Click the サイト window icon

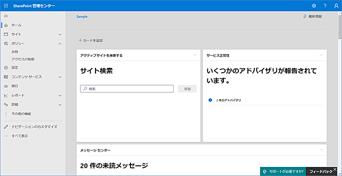pos(6,34)
